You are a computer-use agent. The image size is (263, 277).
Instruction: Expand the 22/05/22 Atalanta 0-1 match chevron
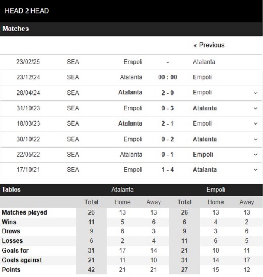pyautogui.click(x=255, y=154)
